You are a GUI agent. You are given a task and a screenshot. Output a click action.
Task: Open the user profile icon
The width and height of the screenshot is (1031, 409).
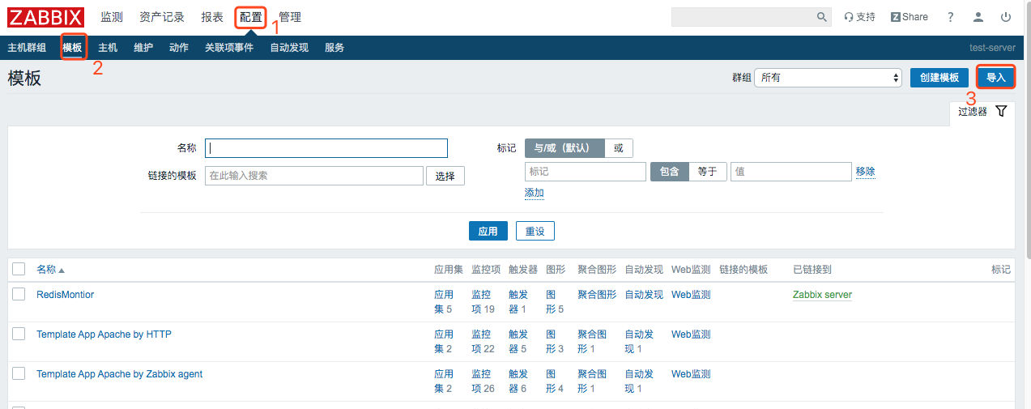(979, 17)
